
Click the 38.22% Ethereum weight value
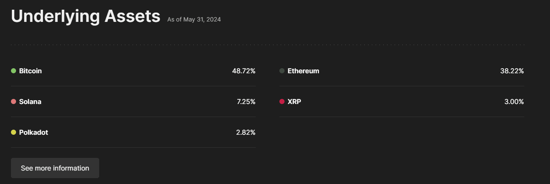(512, 71)
